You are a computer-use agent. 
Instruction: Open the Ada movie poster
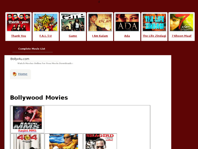[127, 22]
